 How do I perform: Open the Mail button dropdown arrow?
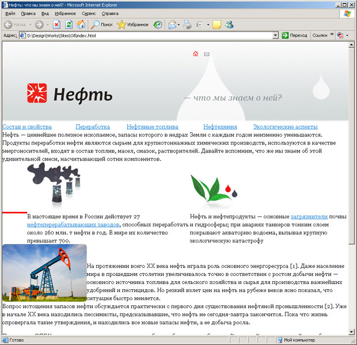coord(178,25)
